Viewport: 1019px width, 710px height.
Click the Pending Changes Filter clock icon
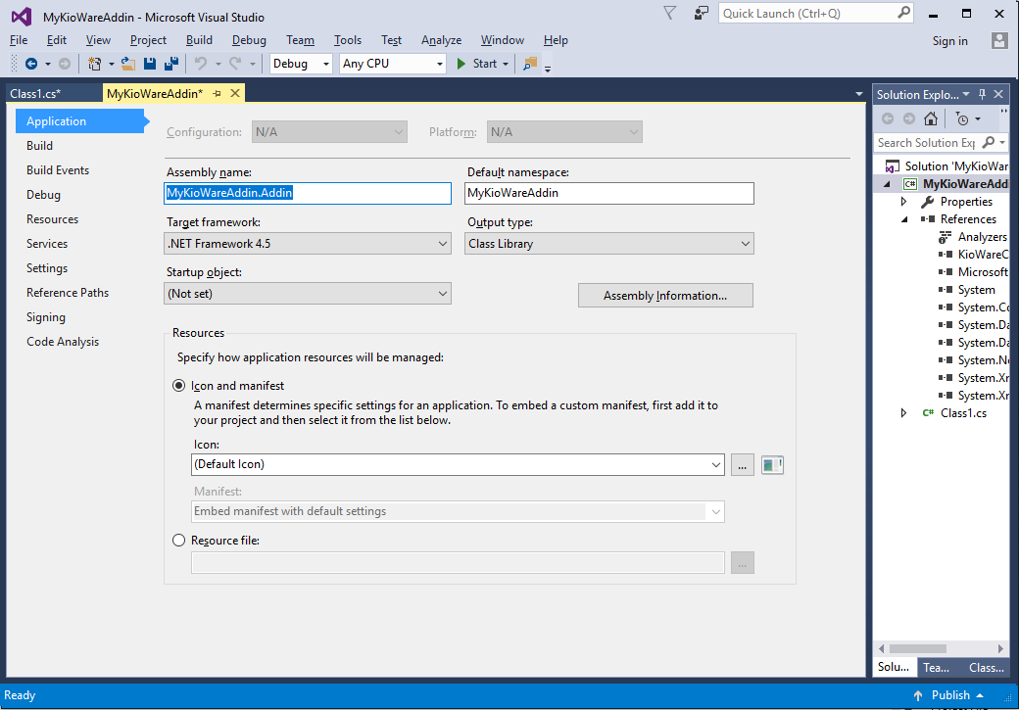point(962,118)
